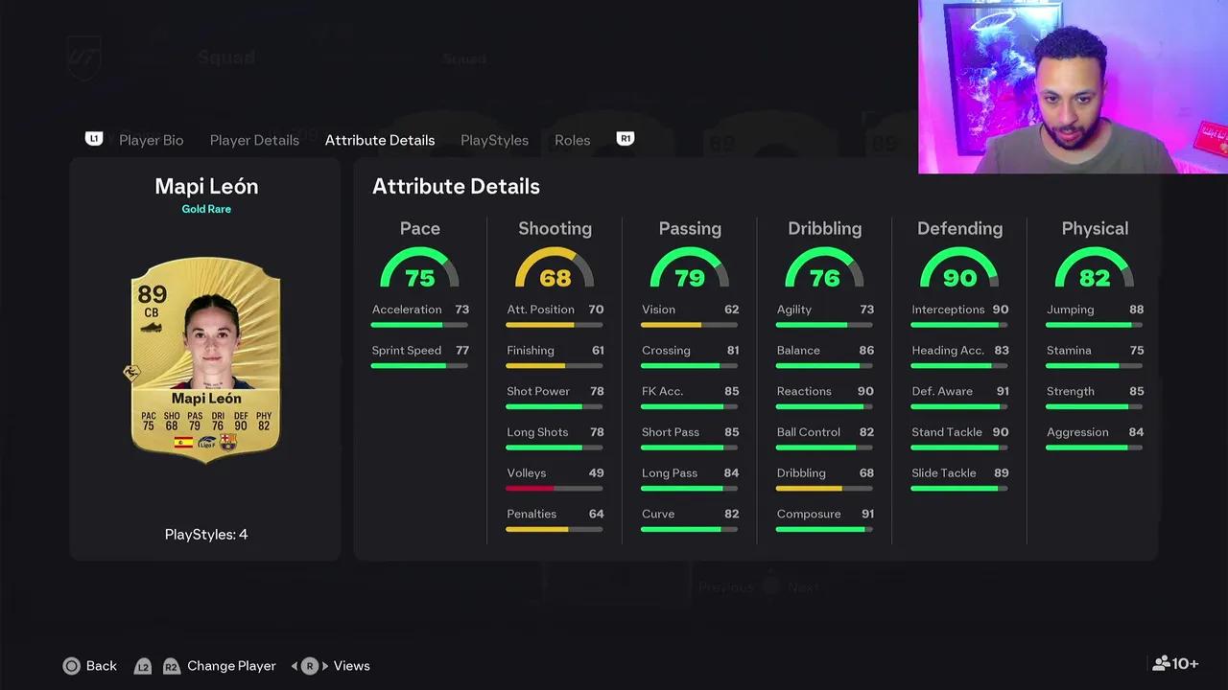Click the Spain flag on the card

pyautogui.click(x=183, y=443)
